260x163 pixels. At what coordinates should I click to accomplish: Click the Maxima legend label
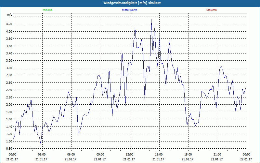coord(212,10)
